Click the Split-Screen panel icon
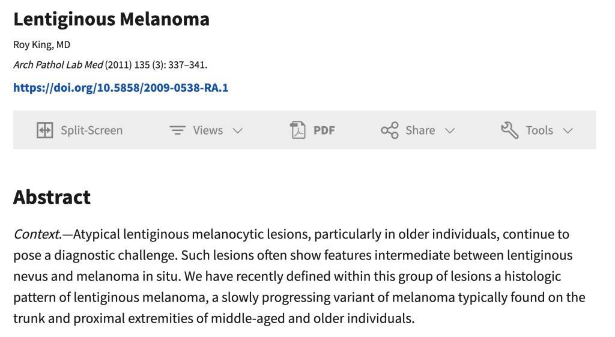 click(45, 130)
